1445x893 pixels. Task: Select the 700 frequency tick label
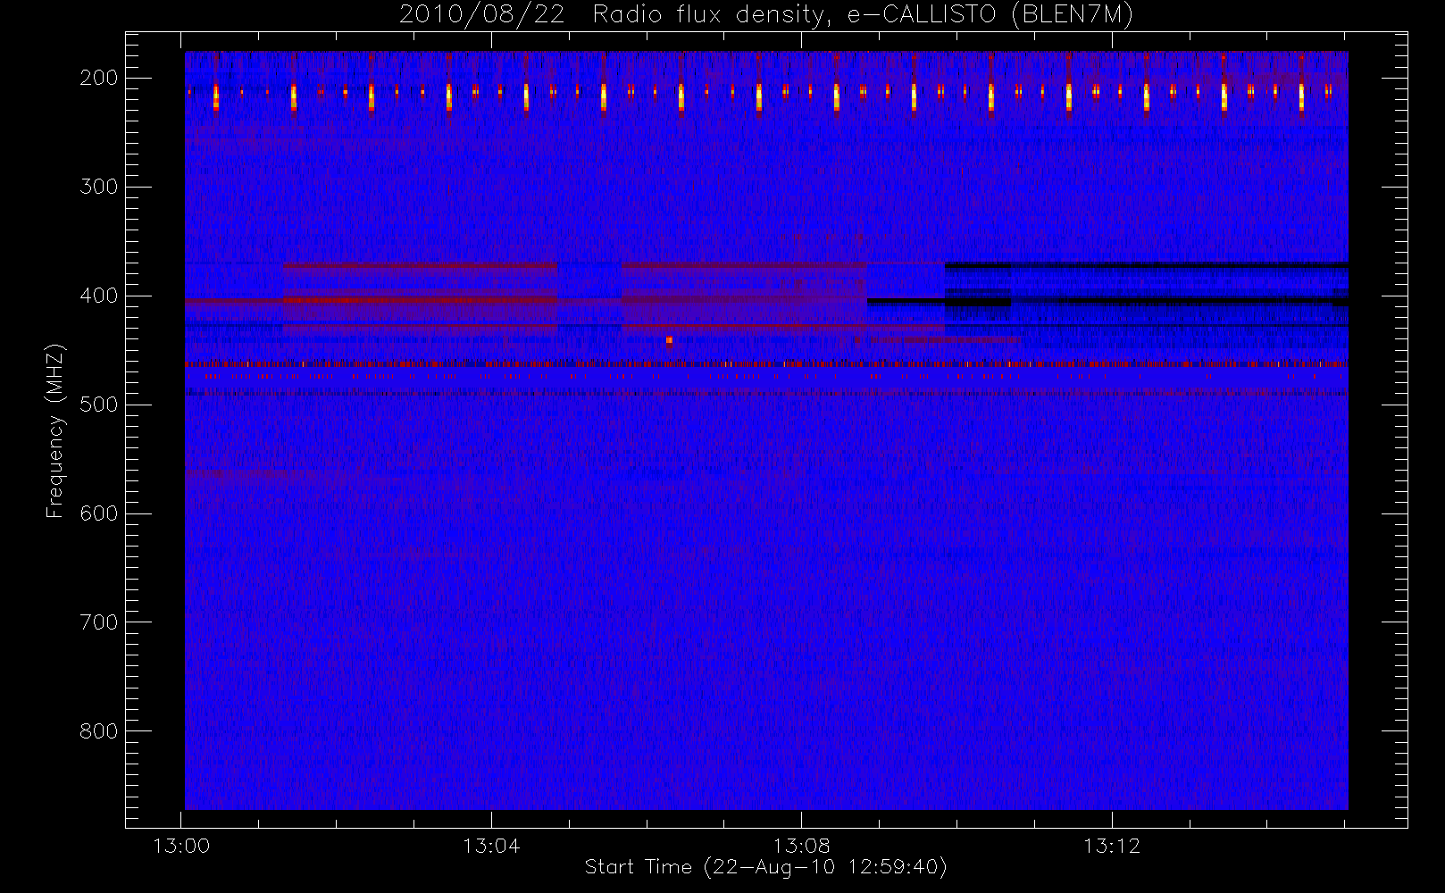(99, 622)
